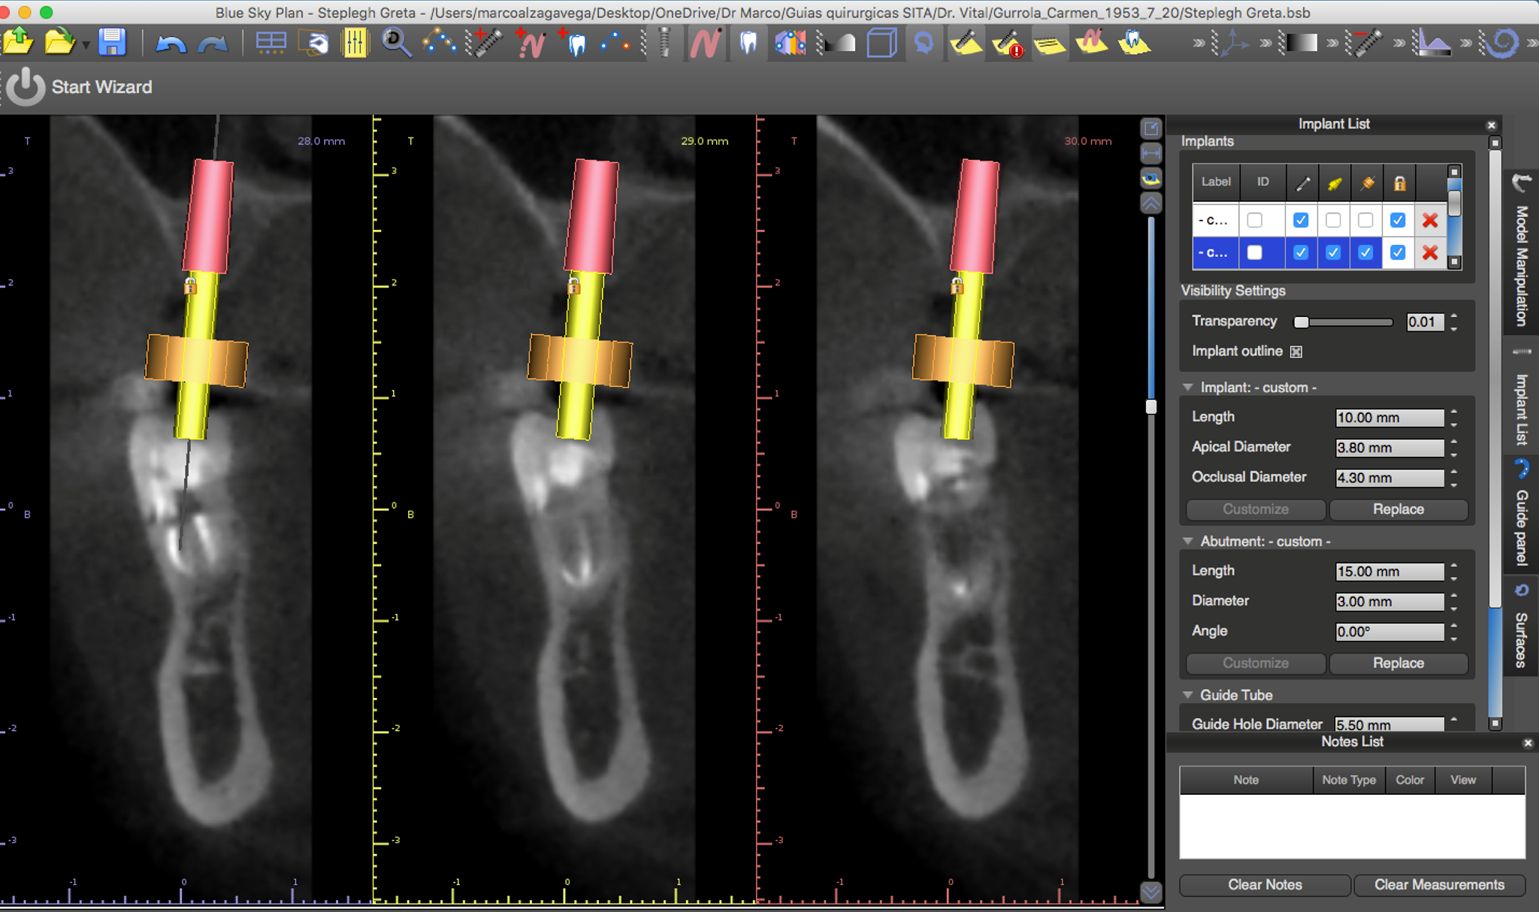Toggle the abutment-column checkbox in the first row
The height and width of the screenshot is (912, 1539).
[x=1333, y=220]
